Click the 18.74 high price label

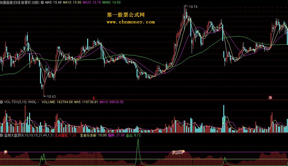193,7
